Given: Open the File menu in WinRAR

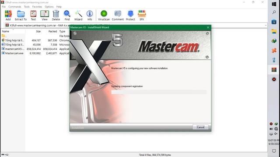Looking at the screenshot, I should point(4,7).
